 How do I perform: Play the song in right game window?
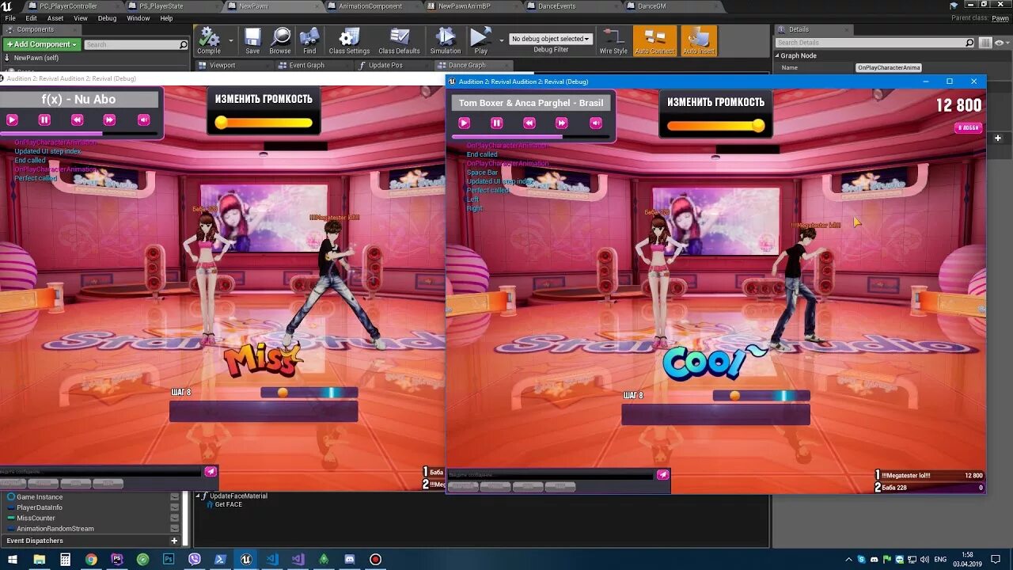(464, 123)
